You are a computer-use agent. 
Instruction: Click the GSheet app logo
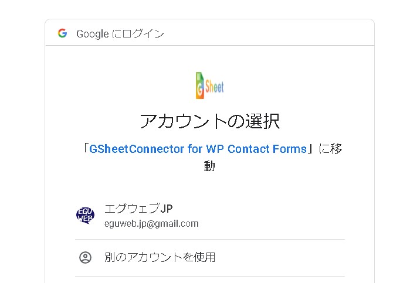pyautogui.click(x=209, y=86)
